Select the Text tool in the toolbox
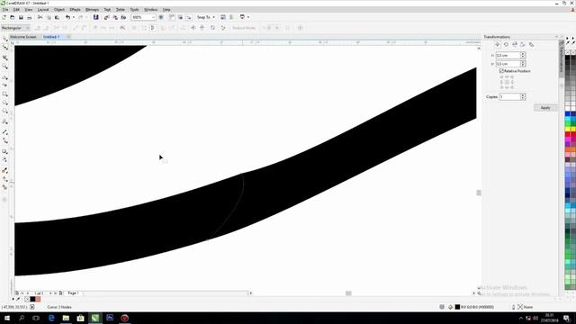Image resolution: width=576 pixels, height=324 pixels. [5, 121]
